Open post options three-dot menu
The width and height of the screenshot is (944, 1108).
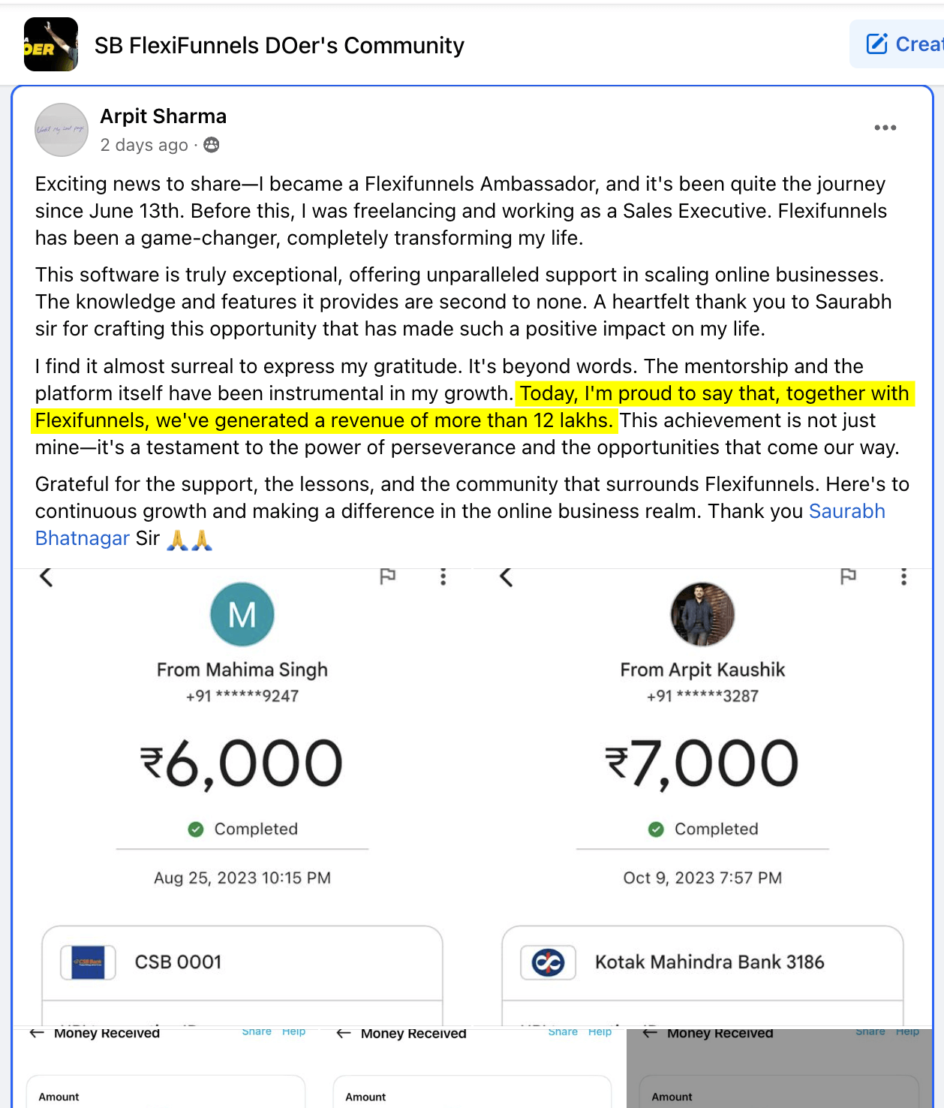(885, 128)
